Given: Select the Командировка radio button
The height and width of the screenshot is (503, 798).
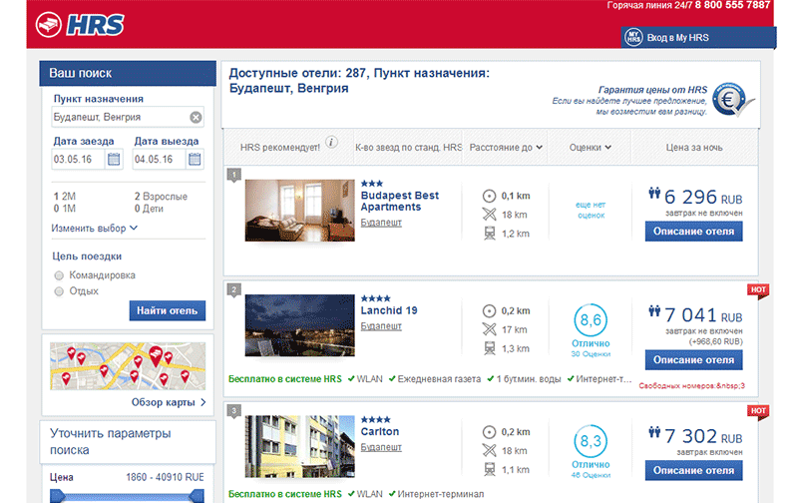Looking at the screenshot, I should [59, 275].
